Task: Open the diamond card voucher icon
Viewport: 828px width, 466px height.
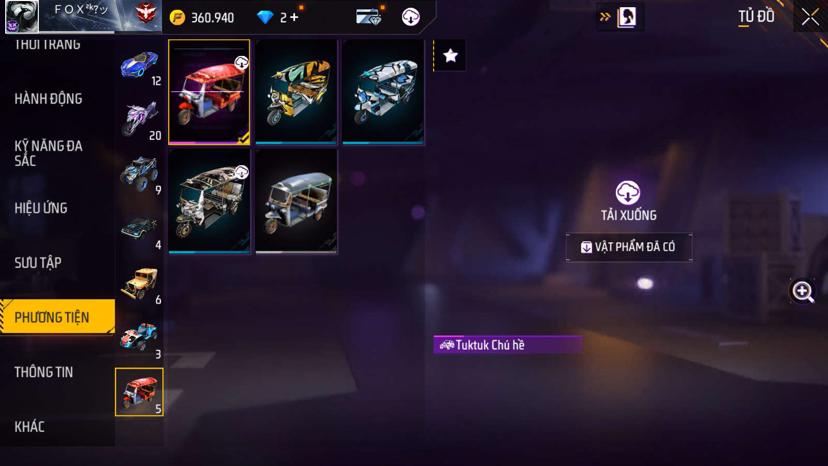Action: 369,17
